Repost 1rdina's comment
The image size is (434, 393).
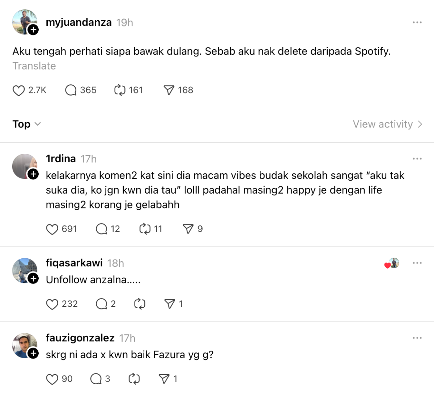(145, 229)
